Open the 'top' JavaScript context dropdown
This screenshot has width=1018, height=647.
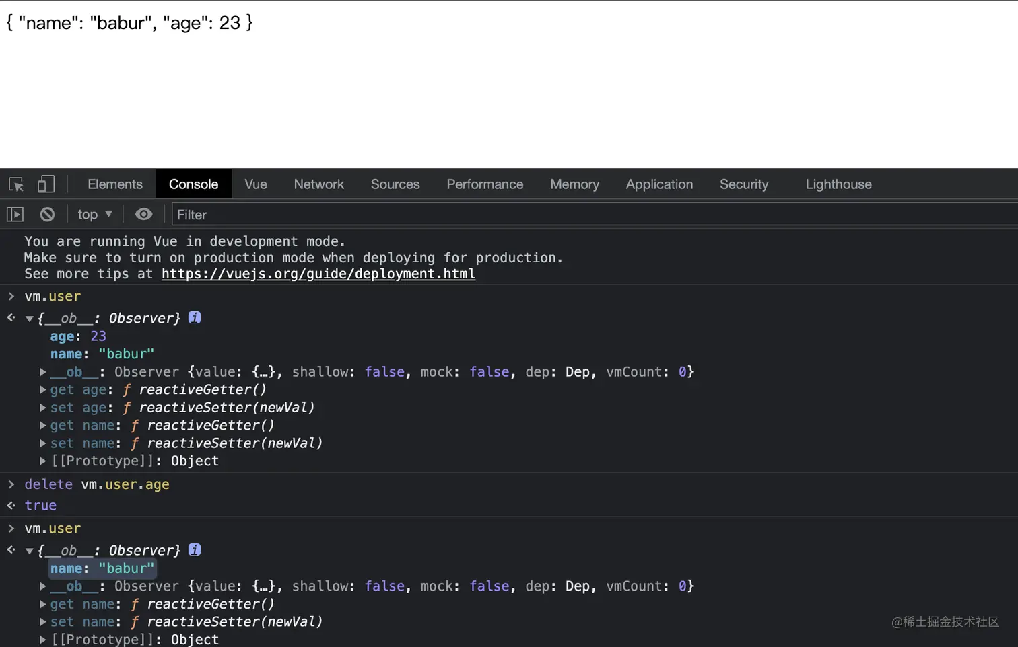[95, 215]
